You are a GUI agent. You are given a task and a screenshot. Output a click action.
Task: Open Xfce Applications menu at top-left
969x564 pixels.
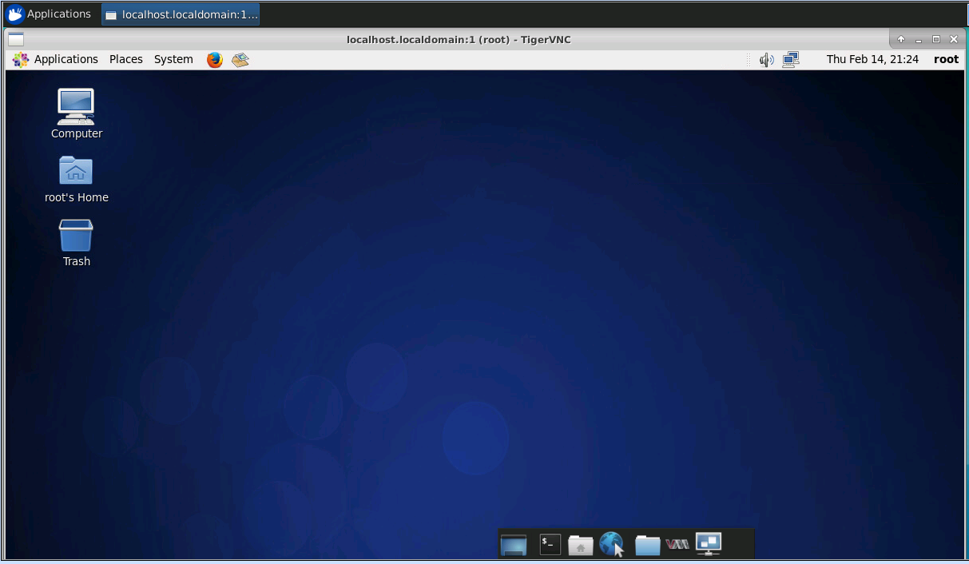[50, 14]
